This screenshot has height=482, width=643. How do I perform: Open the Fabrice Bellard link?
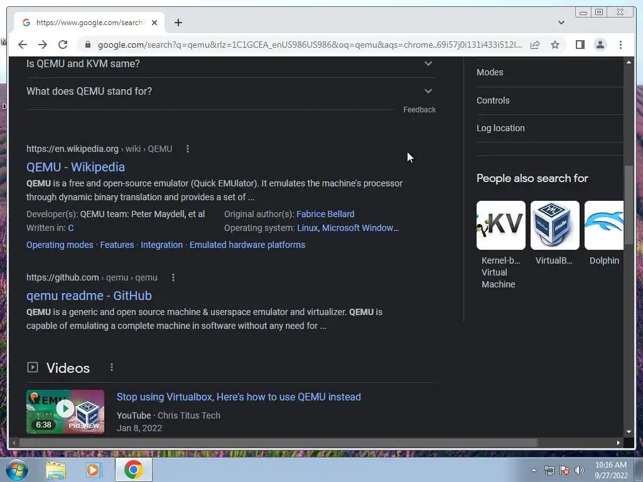pyautogui.click(x=325, y=214)
